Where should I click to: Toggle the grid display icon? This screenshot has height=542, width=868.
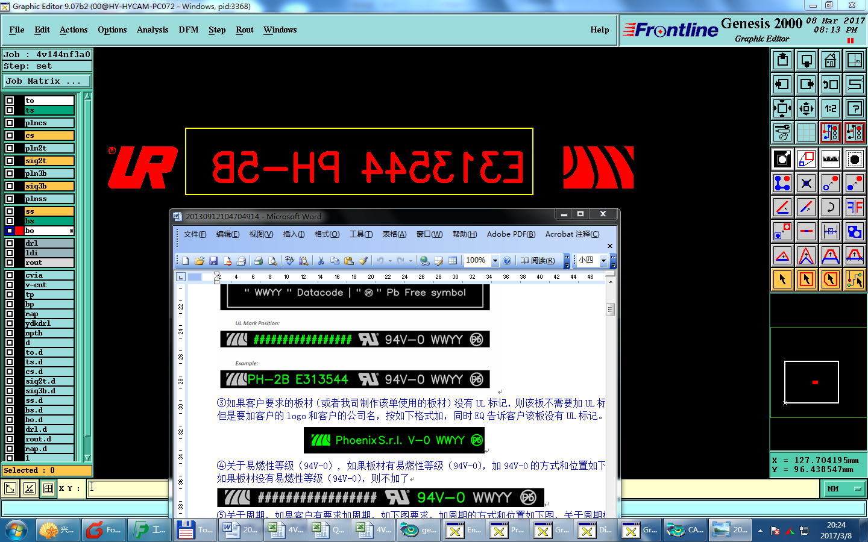(807, 132)
